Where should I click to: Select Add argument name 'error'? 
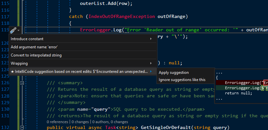82,47
